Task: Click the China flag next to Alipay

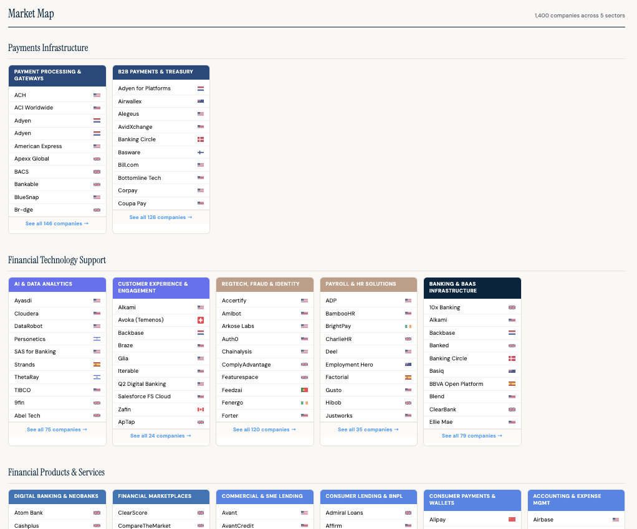Action: tap(511, 519)
